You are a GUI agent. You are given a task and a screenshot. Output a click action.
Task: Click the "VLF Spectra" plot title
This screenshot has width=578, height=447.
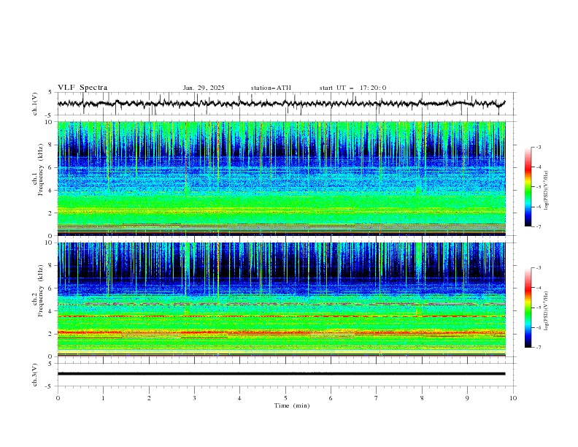[82, 88]
